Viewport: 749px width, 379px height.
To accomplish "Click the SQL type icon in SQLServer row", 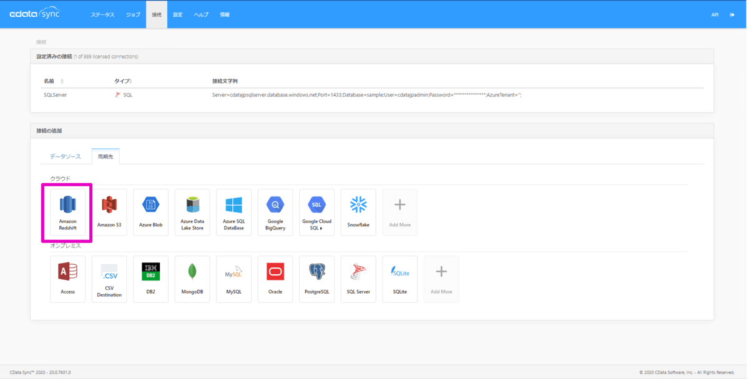I will (117, 95).
